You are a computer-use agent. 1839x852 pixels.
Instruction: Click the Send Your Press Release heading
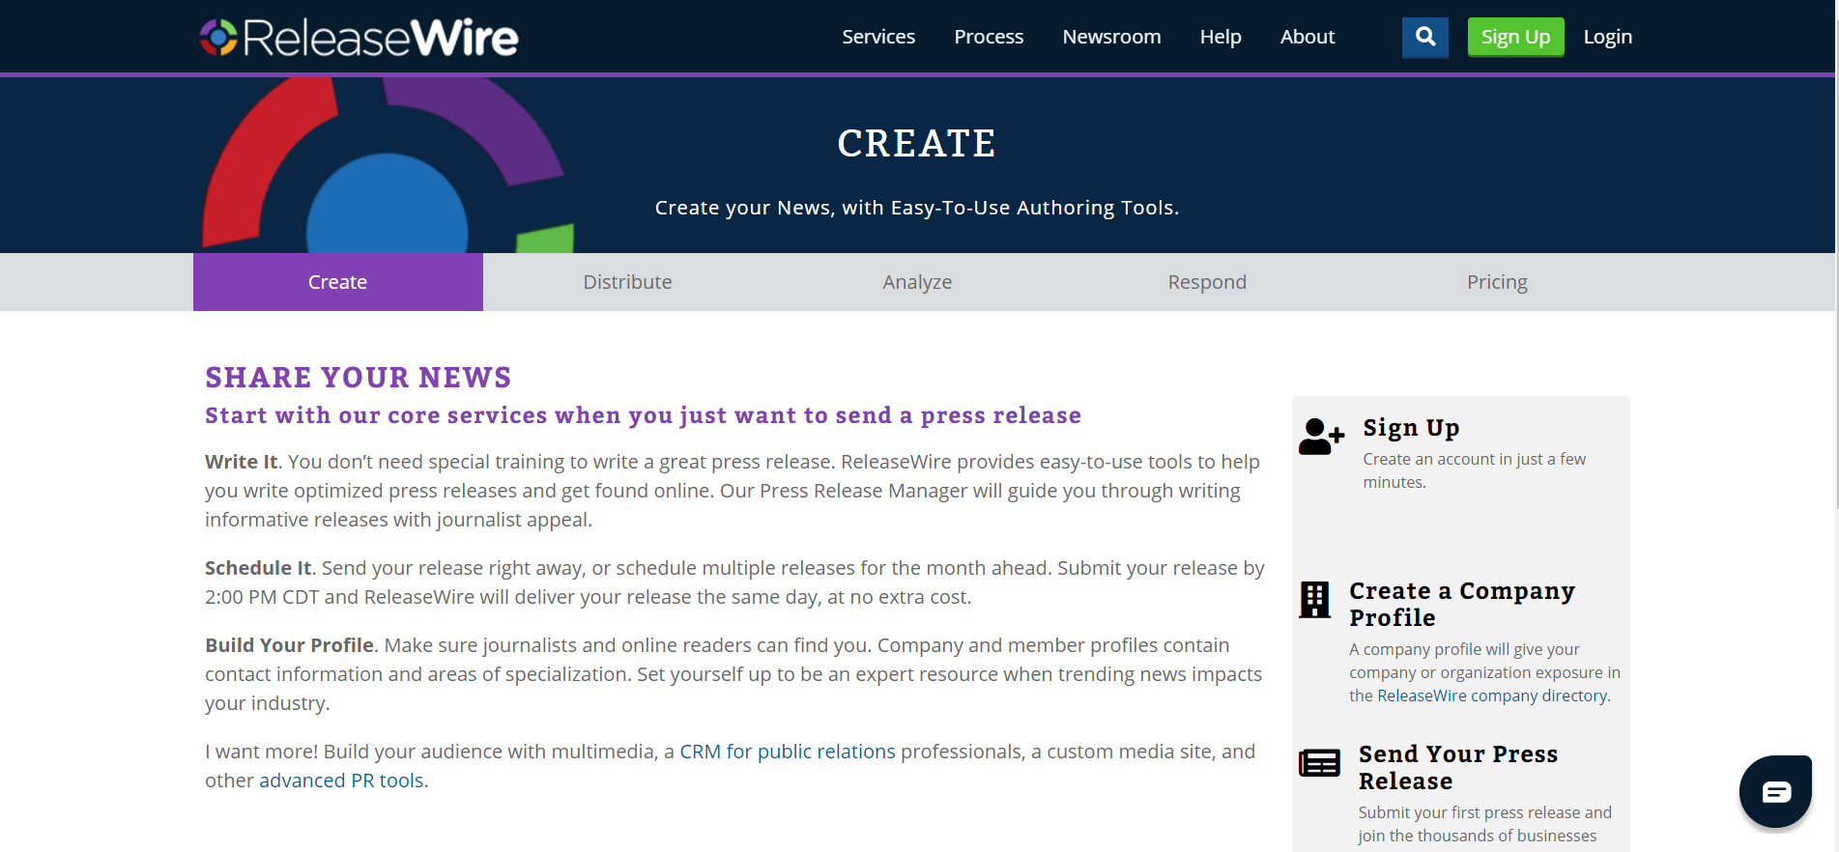click(1458, 767)
